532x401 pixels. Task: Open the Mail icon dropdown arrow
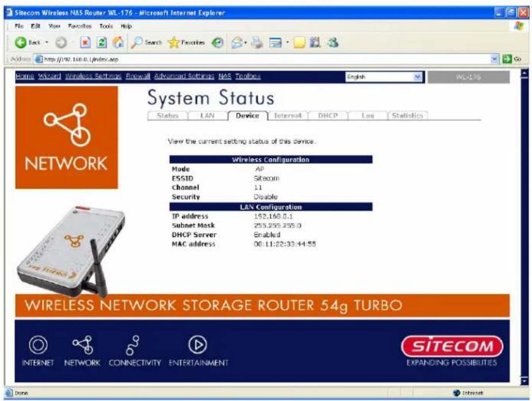click(x=246, y=43)
